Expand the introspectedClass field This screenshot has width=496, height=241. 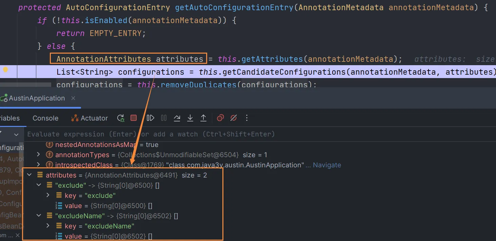point(39,165)
